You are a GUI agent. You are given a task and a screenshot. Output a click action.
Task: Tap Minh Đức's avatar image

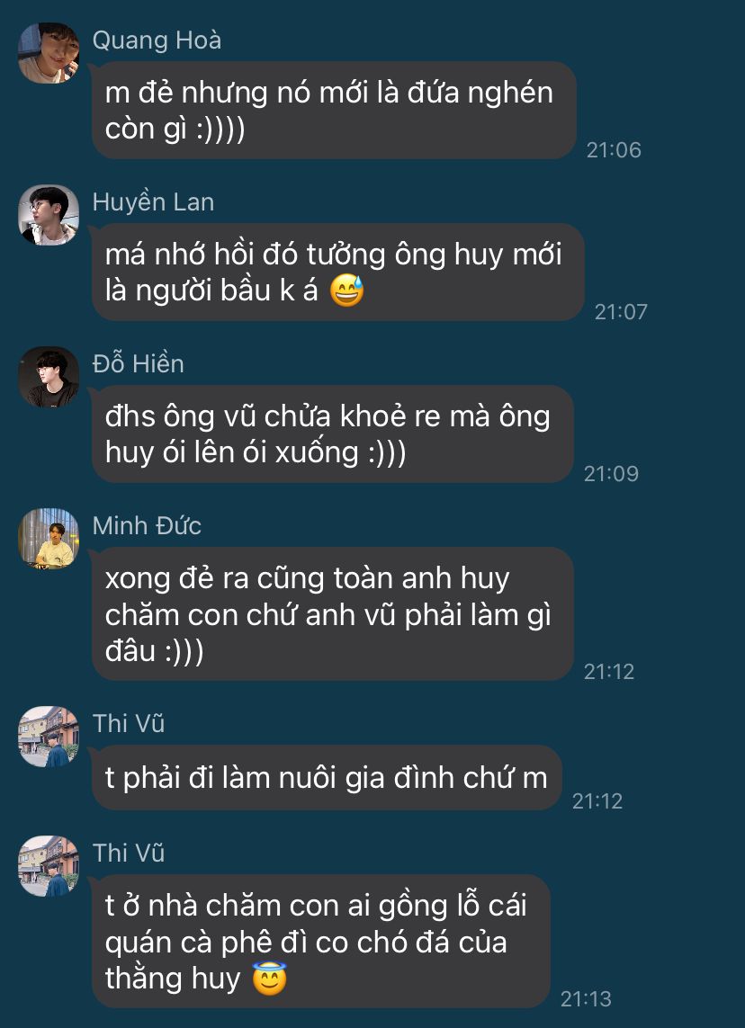click(49, 538)
